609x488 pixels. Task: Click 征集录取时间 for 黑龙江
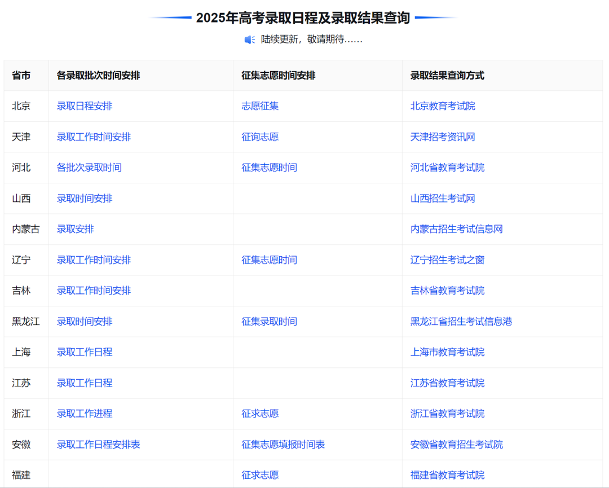pos(268,322)
